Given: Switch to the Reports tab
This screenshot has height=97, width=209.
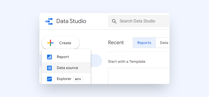Looking at the screenshot, I should pyautogui.click(x=144, y=43).
